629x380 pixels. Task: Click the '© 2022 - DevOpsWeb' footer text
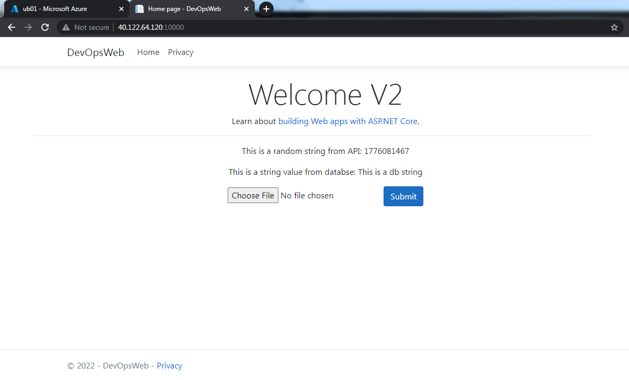tap(108, 366)
